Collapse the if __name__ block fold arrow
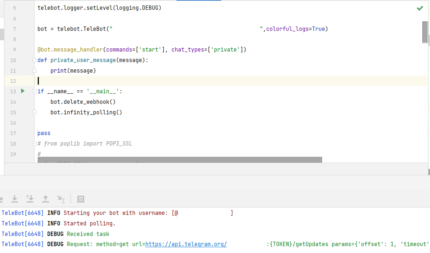Viewport: 430px width, 253px height. click(x=34, y=91)
